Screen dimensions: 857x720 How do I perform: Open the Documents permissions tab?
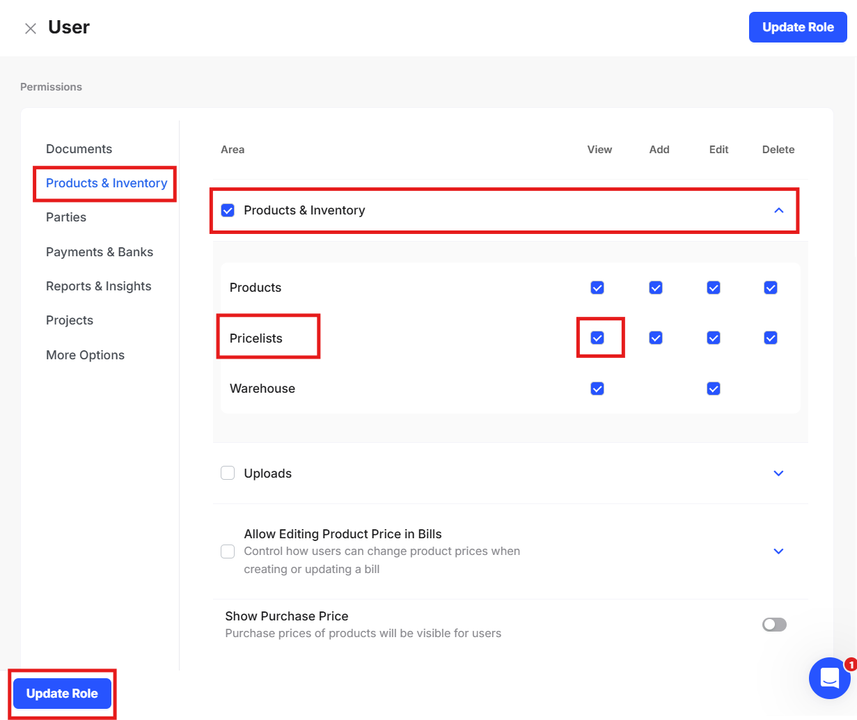pos(79,149)
